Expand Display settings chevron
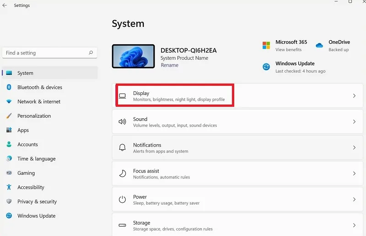This screenshot has width=366, height=236. click(x=354, y=96)
